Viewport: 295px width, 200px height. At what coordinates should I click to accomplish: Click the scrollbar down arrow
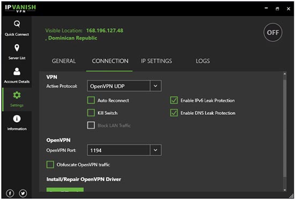[285, 190]
